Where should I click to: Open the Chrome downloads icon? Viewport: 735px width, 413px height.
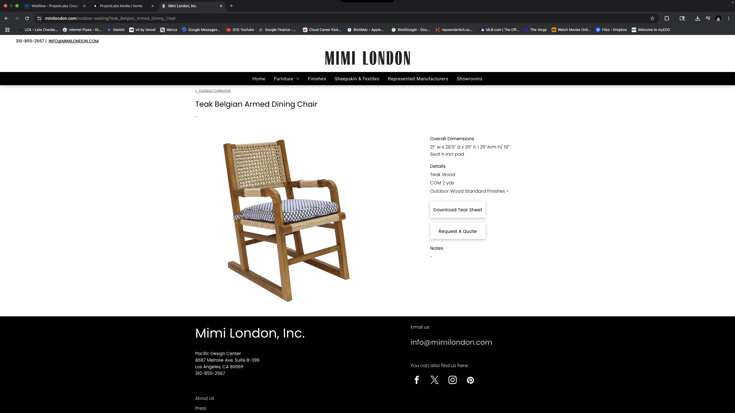(697, 18)
